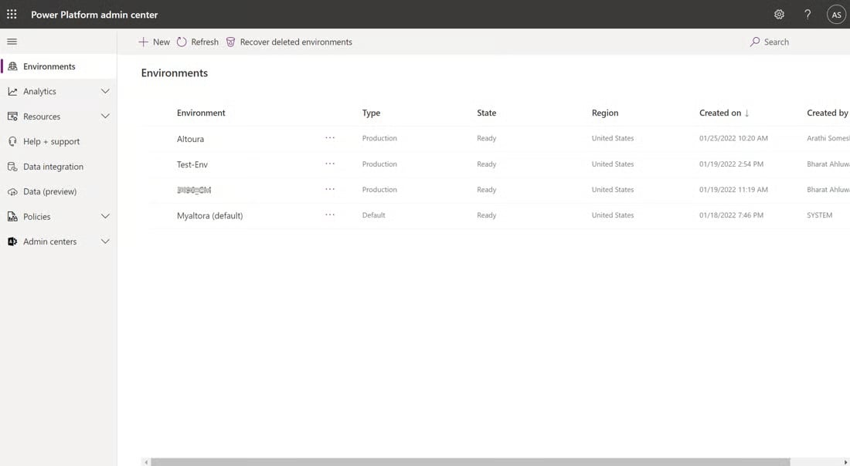
Task: Click the Environments page heading
Action: click(175, 73)
